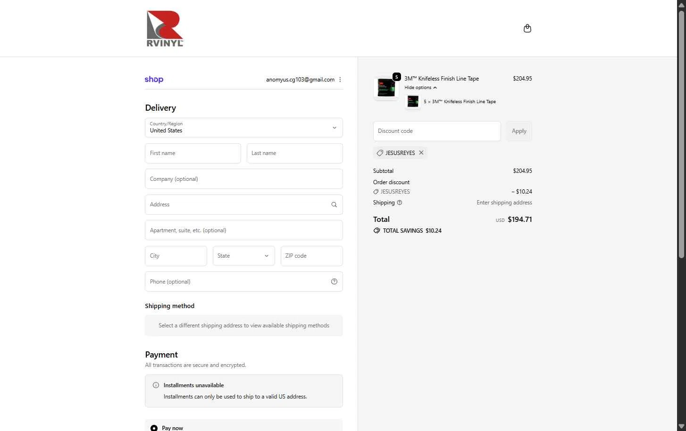
Task: Remove the JESUSREYES discount code
Action: 421,153
